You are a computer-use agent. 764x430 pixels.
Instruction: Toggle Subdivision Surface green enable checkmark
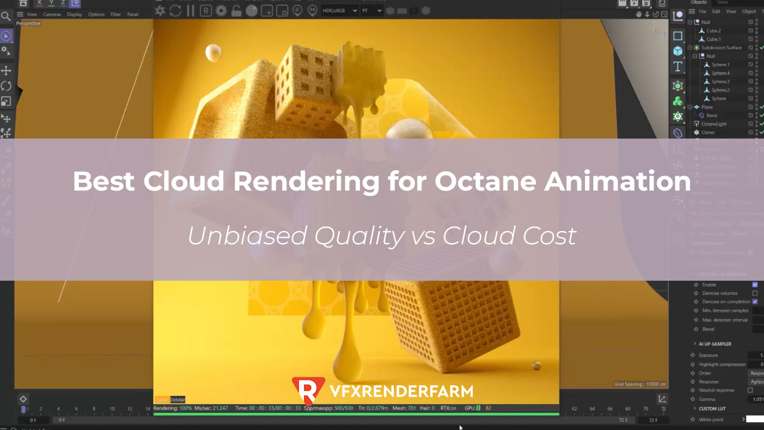pos(762,48)
